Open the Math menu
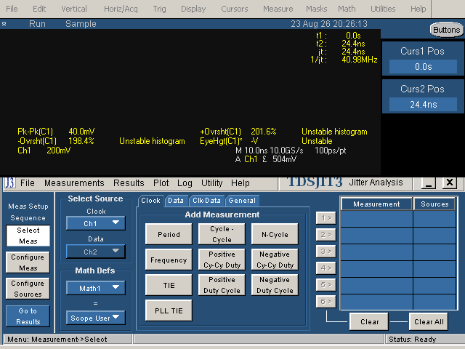Screen dimensions: 465x349 [x=347, y=9]
